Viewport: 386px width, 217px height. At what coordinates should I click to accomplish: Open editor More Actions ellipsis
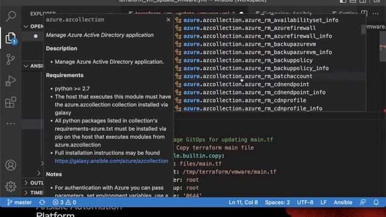tap(376, 13)
